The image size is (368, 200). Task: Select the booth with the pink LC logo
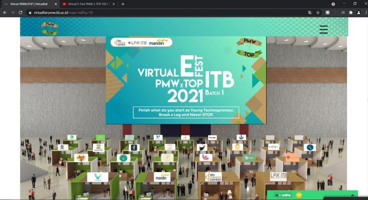coord(206,157)
